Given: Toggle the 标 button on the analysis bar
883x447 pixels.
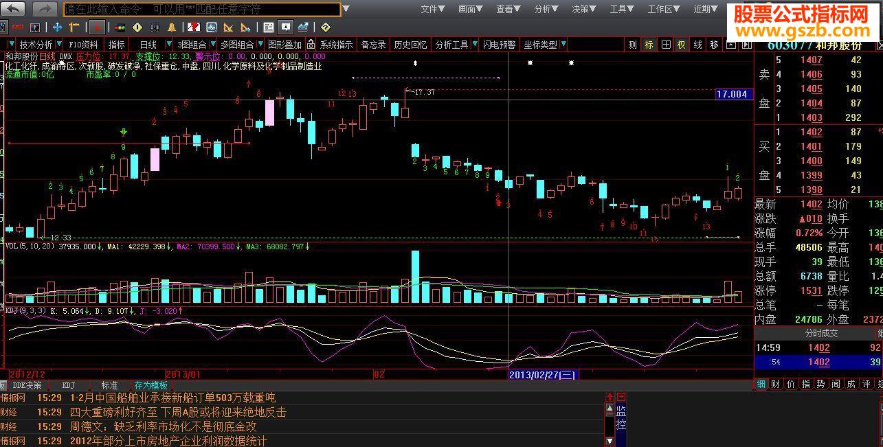Looking at the screenshot, I should [648, 44].
